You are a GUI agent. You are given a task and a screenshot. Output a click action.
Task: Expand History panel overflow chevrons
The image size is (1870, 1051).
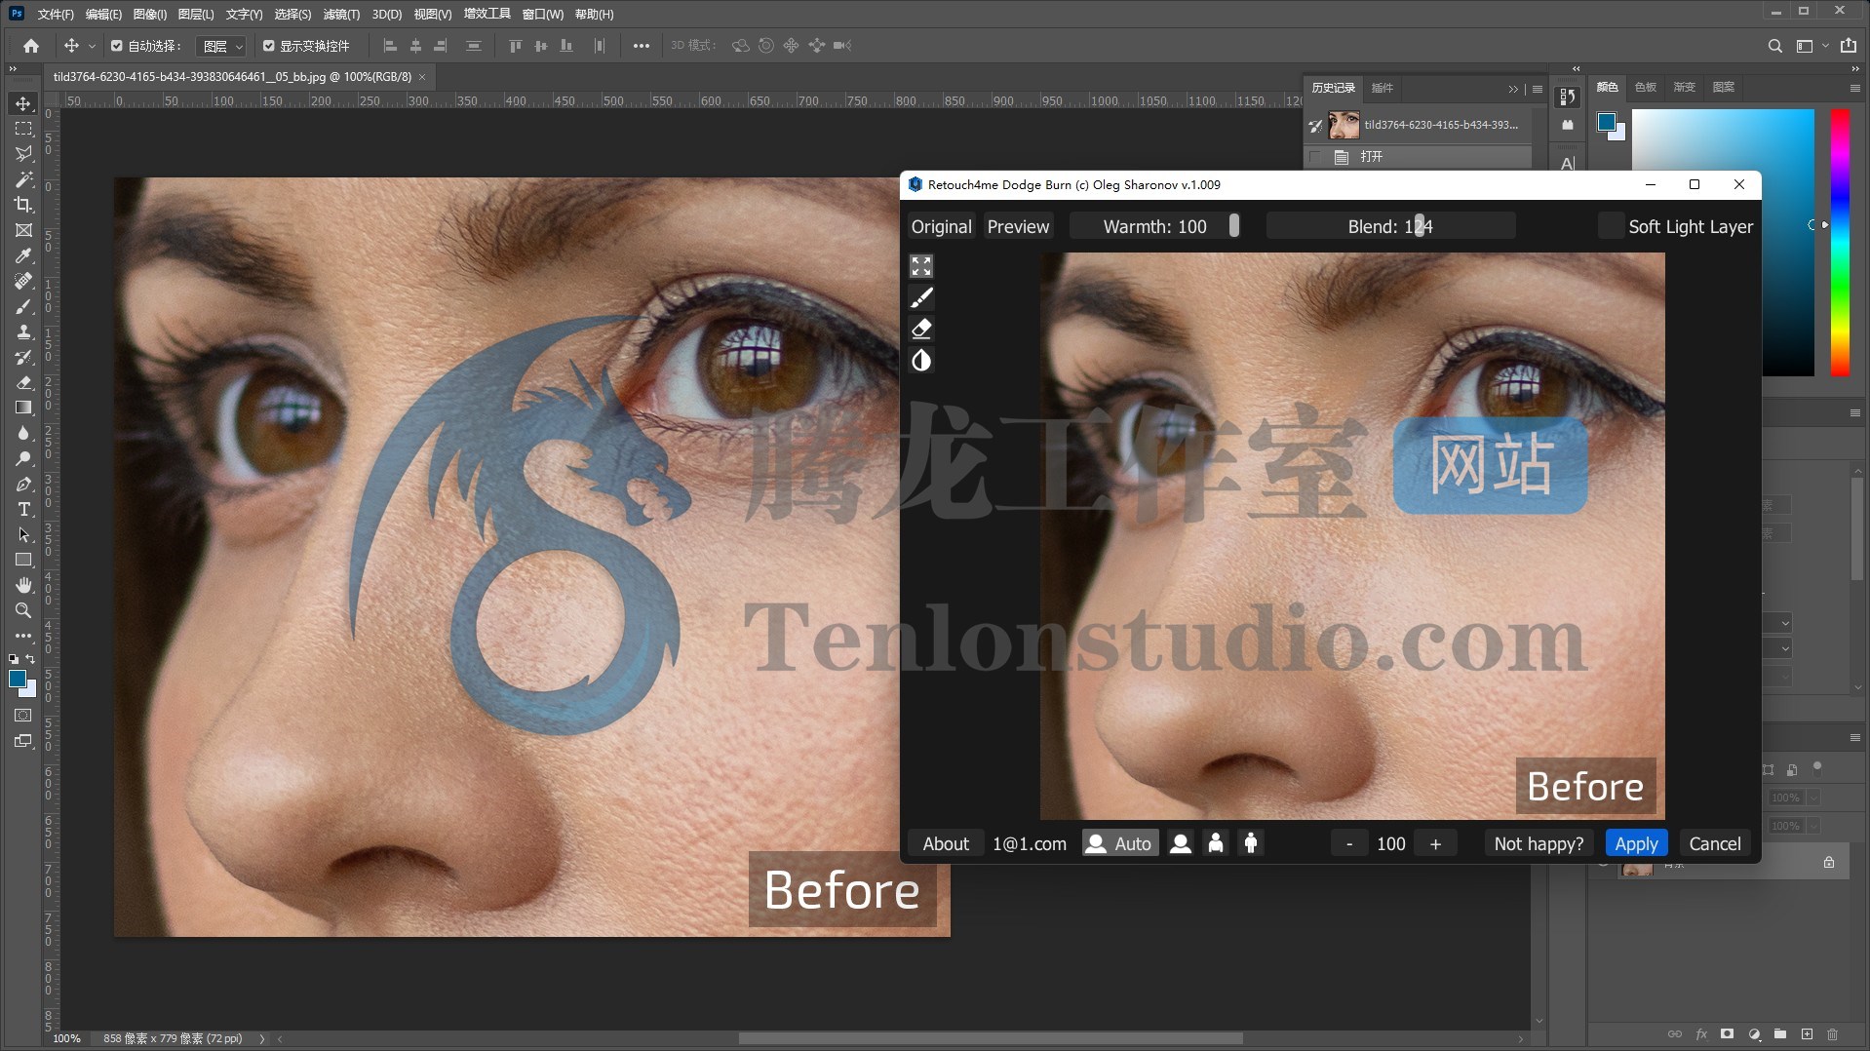click(1513, 89)
